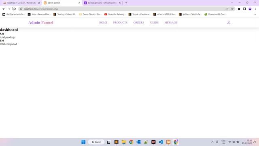Image resolution: width=259 pixels, height=146 pixels.
Task: Show more bookmarks overflow arrow
Action: pos(255,14)
